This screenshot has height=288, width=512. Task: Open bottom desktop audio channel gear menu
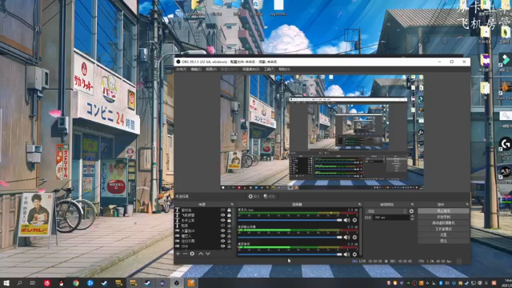tap(354, 254)
